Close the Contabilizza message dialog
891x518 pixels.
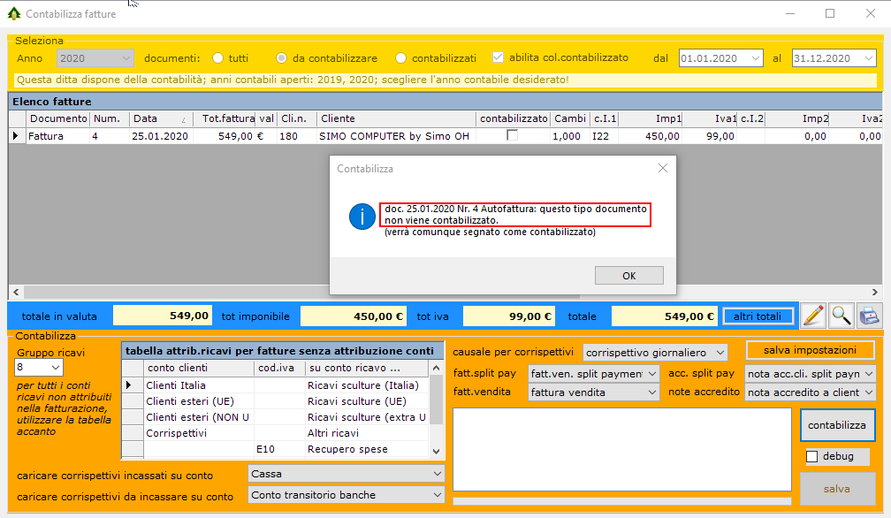tap(663, 168)
